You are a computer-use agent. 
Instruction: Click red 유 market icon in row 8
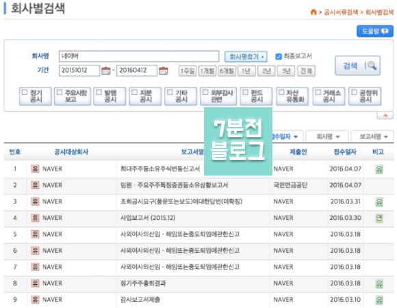(x=35, y=283)
